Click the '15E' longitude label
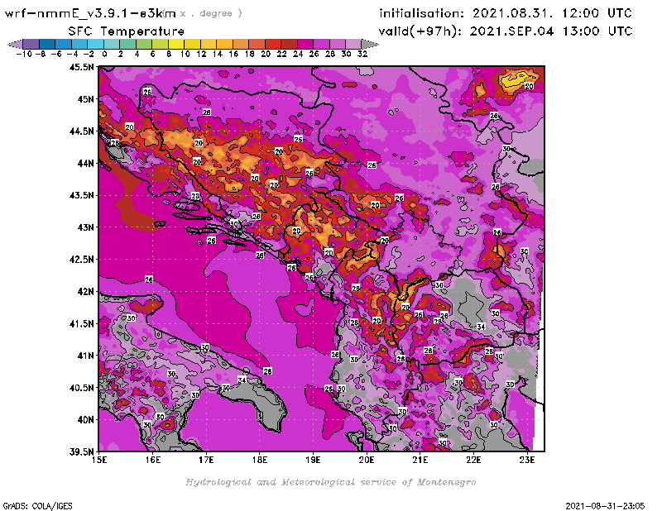The width and height of the screenshot is (662, 511). click(99, 460)
